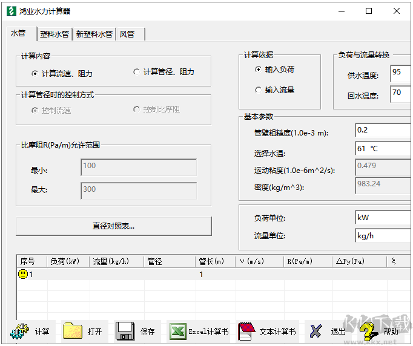Click the smiley face icon in row 1
Screen dimensions: 413x346
tap(23, 274)
